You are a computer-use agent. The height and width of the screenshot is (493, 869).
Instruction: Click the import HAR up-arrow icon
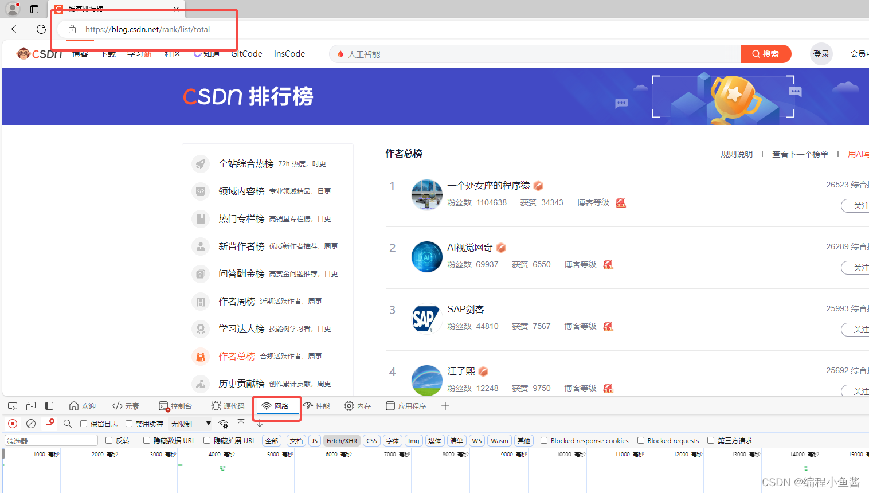pos(241,424)
